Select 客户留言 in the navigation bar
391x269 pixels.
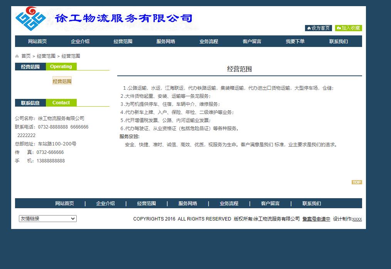[x=251, y=41]
